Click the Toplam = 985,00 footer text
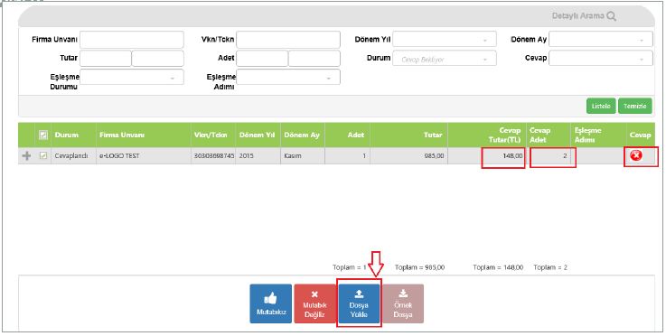The width and height of the screenshot is (666, 336). coord(419,267)
